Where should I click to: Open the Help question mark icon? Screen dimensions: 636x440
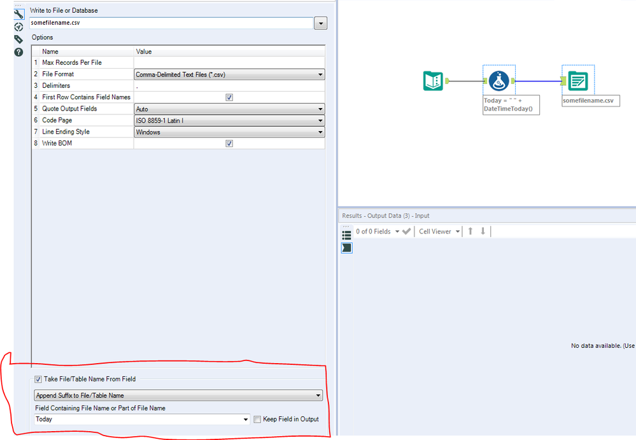pyautogui.click(x=18, y=52)
